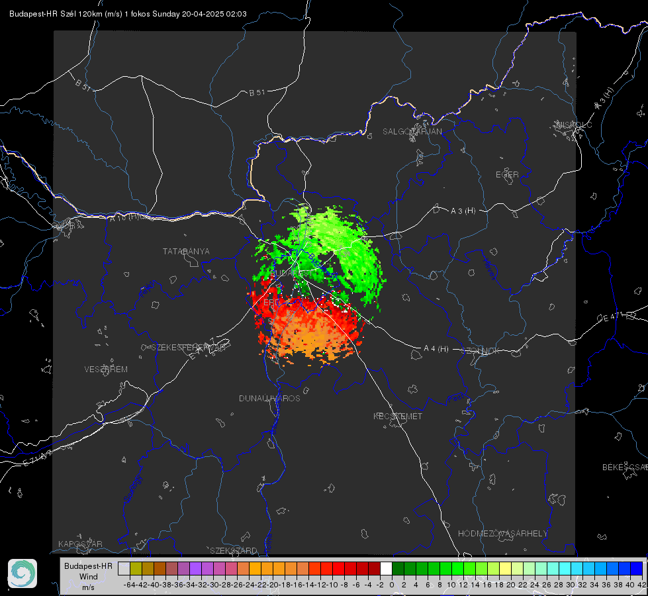Click the TATABÁNYA city label

(186, 251)
